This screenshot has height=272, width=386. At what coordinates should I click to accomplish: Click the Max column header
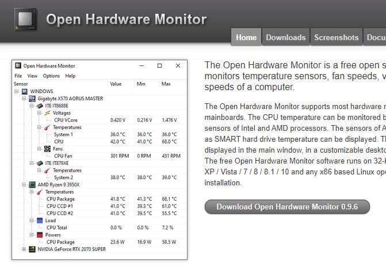click(x=166, y=84)
